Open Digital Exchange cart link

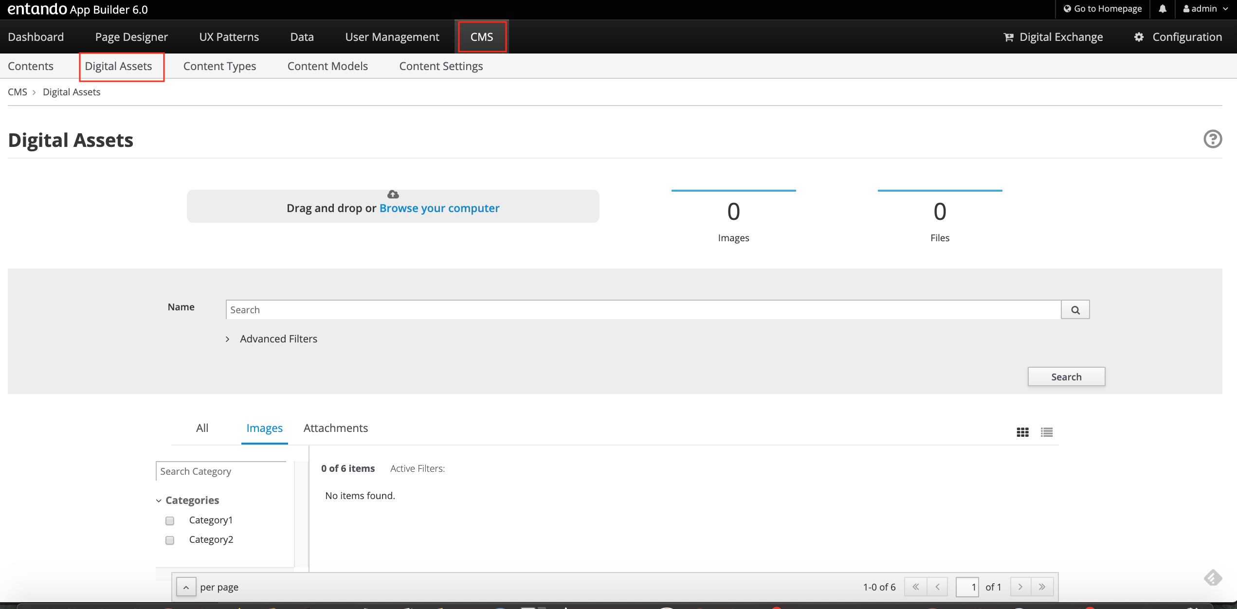pyautogui.click(x=1053, y=37)
